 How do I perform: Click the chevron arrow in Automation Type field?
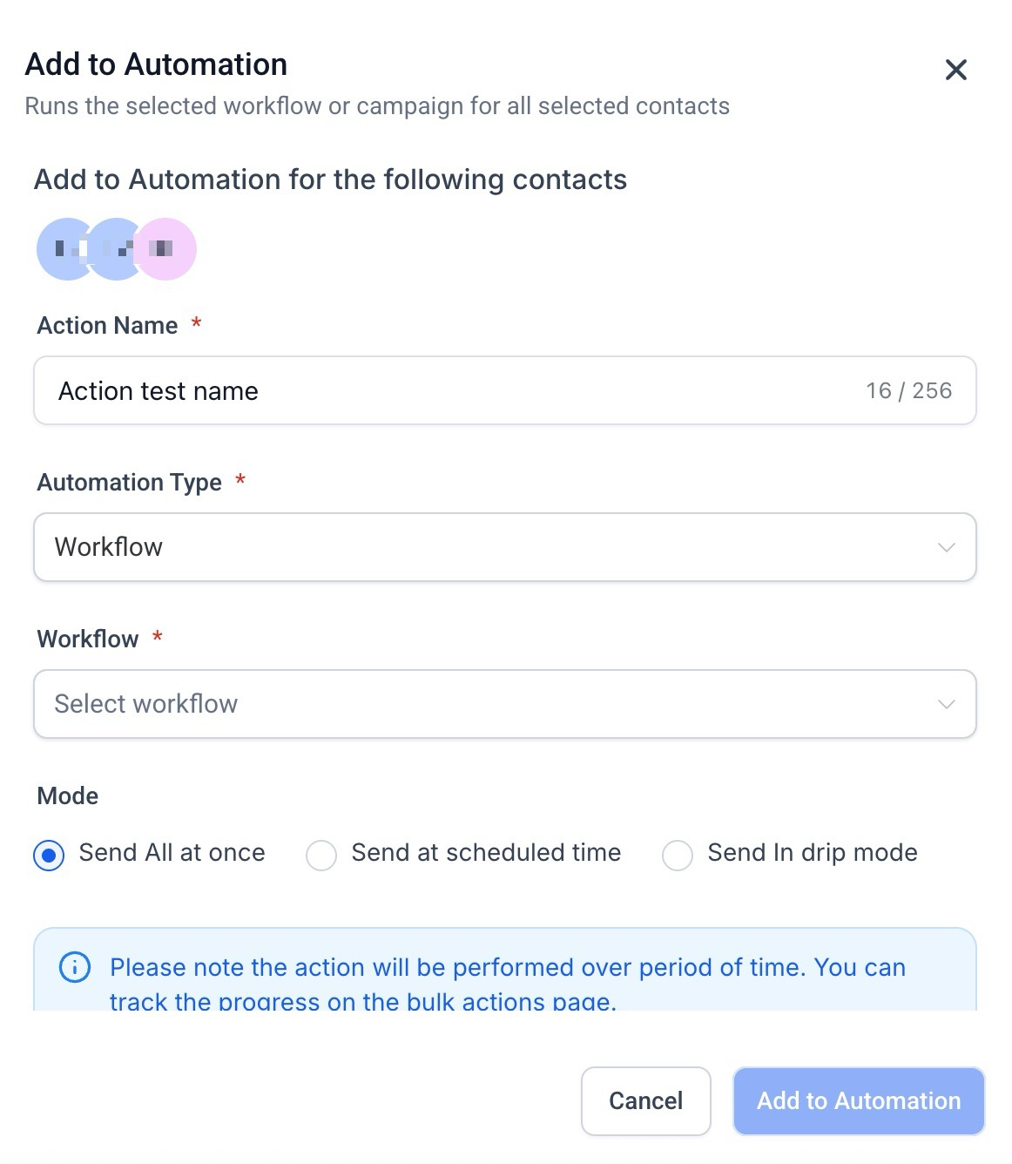(946, 547)
